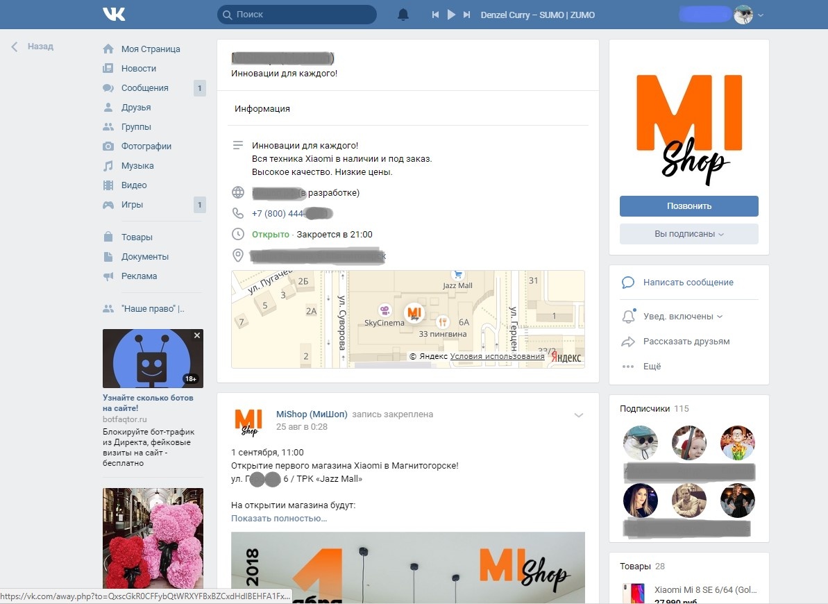The image size is (828, 604).
Task: Open the Xiaomi Mi 8 SE 6/64 product
Action: pyautogui.click(x=705, y=590)
